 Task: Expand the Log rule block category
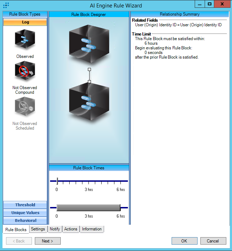click(25, 22)
